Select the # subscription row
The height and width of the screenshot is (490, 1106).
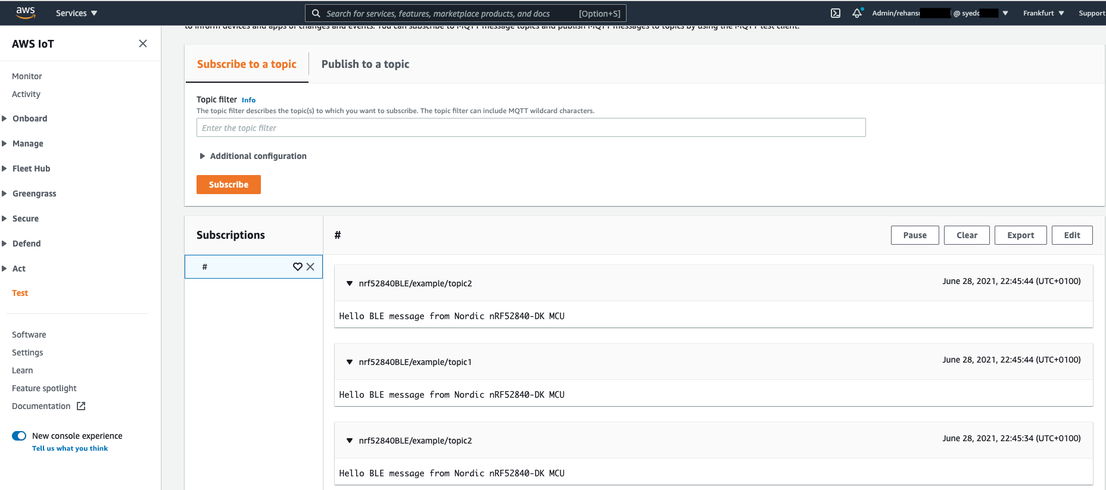(x=254, y=267)
